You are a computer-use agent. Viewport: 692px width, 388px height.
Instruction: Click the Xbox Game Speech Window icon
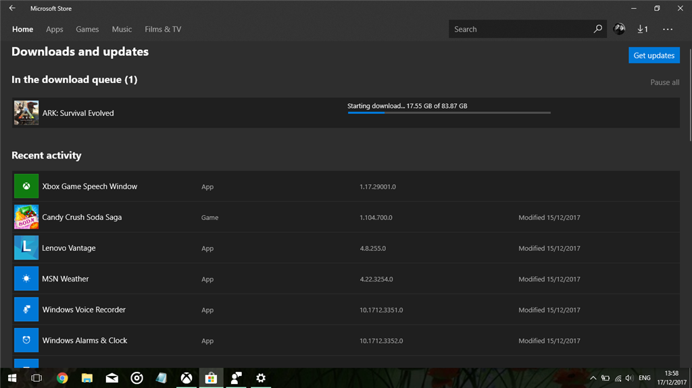pos(26,186)
